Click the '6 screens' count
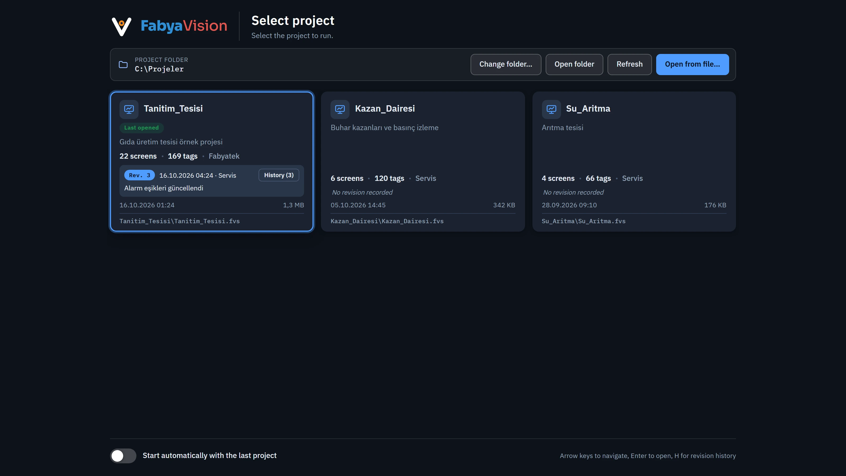The image size is (846, 476). coord(347,178)
